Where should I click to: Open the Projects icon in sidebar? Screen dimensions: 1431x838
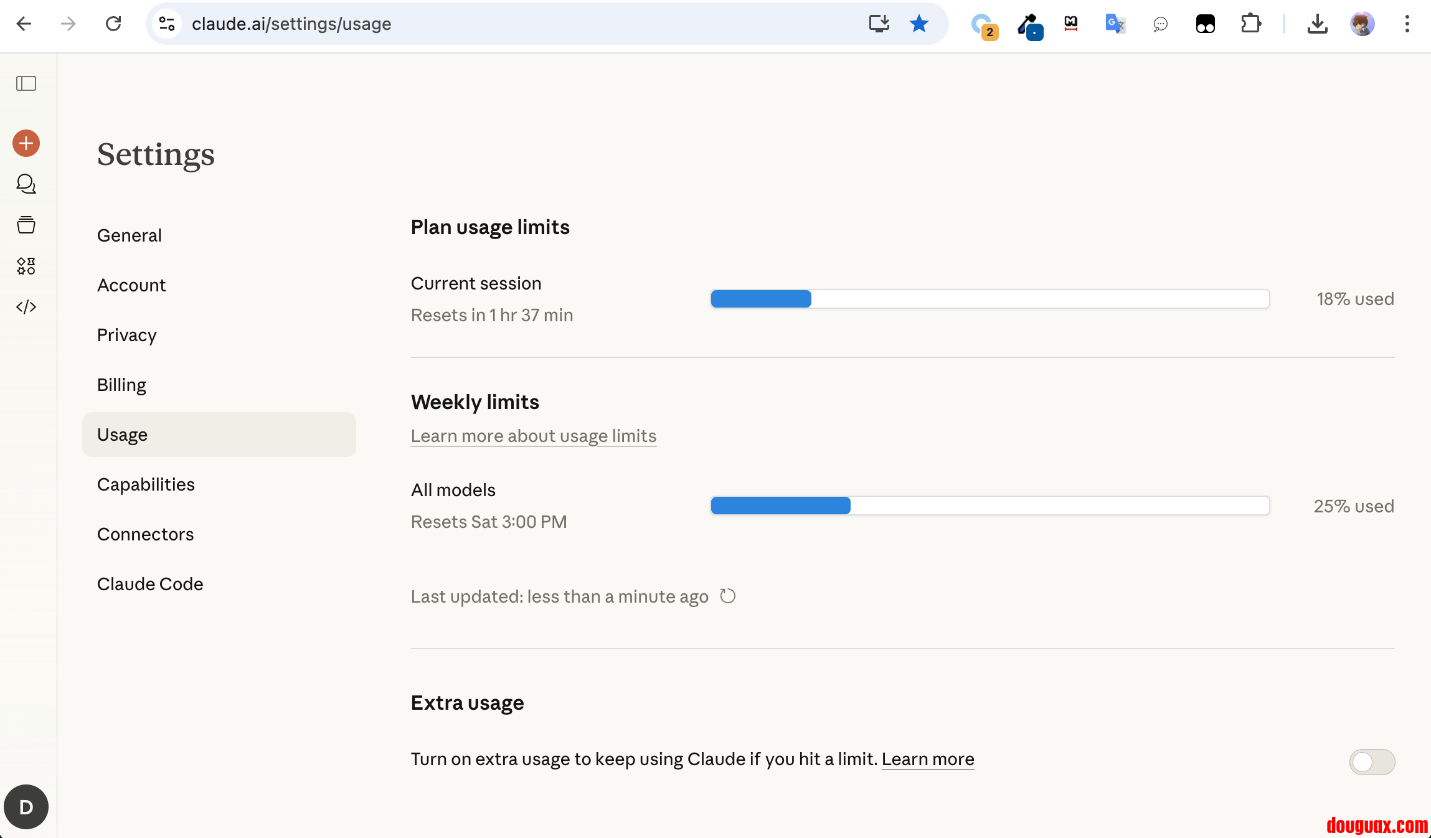pos(26,225)
